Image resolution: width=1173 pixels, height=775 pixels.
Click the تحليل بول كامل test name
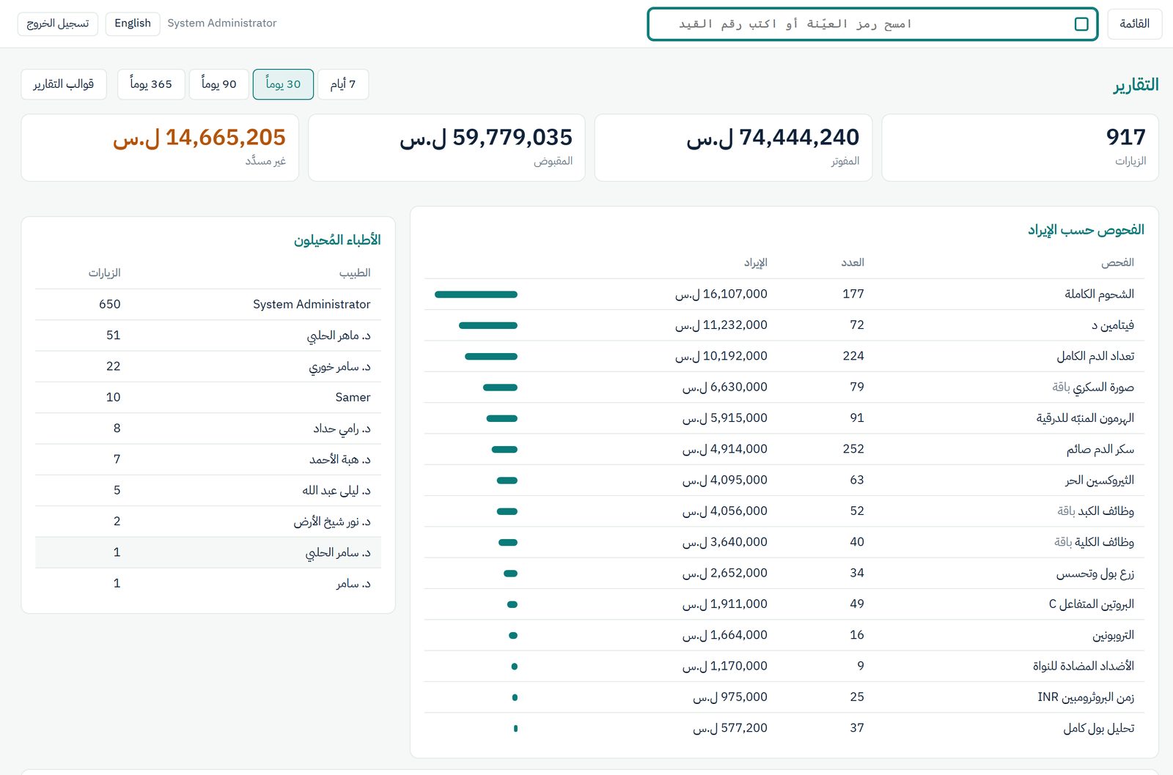[x=1099, y=728]
